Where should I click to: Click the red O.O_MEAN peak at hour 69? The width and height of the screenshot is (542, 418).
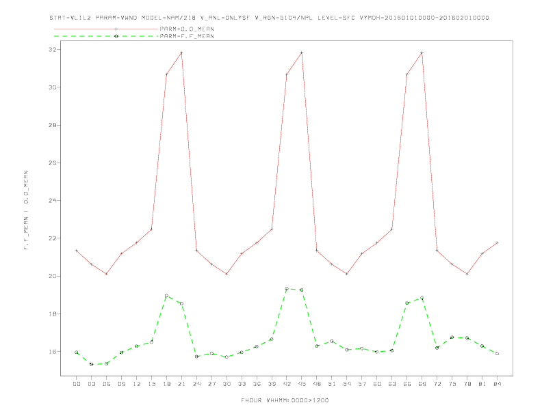click(x=422, y=53)
